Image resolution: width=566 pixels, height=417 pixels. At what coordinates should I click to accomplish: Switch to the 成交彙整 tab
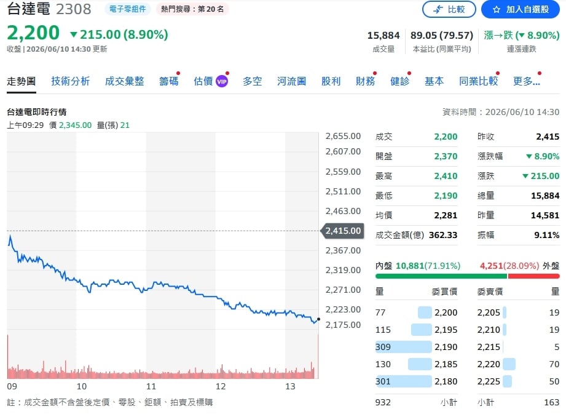pyautogui.click(x=125, y=81)
